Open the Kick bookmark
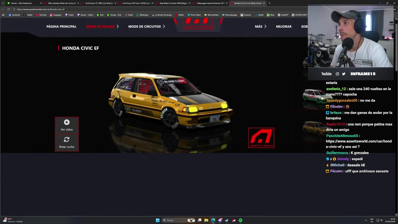The width and height of the screenshot is (398, 224). tap(100, 15)
